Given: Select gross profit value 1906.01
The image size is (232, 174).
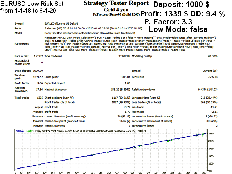Looking at the screenshot, I should coord(125,77).
